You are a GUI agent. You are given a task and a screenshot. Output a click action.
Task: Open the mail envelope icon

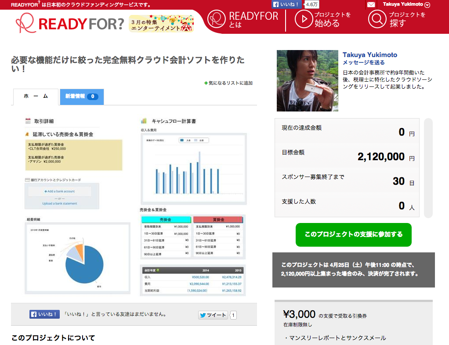371,5
